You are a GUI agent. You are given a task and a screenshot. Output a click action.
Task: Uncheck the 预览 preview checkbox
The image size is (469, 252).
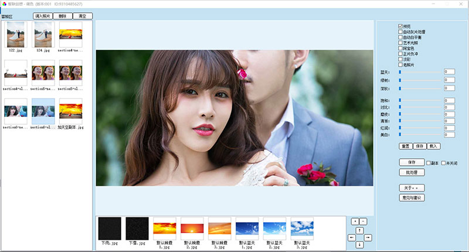tap(400, 26)
